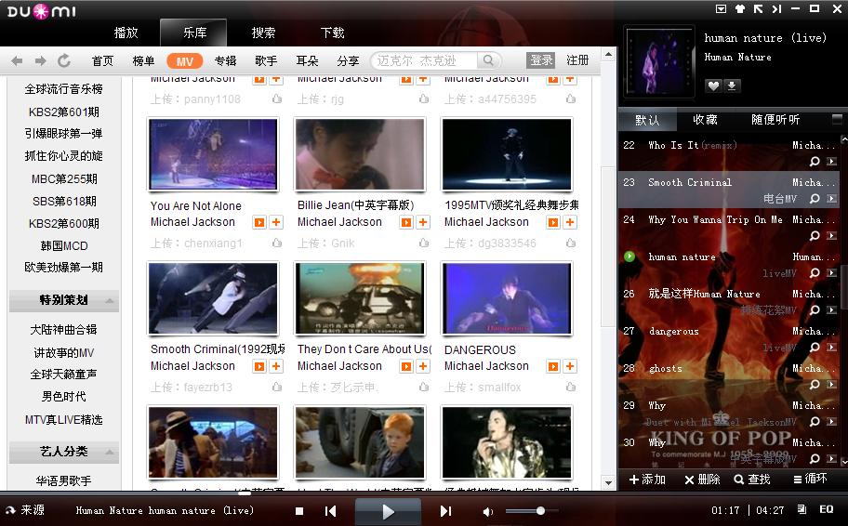The image size is (848, 526).
Task: Click 删除 to remove playlist songs
Action: 702,479
